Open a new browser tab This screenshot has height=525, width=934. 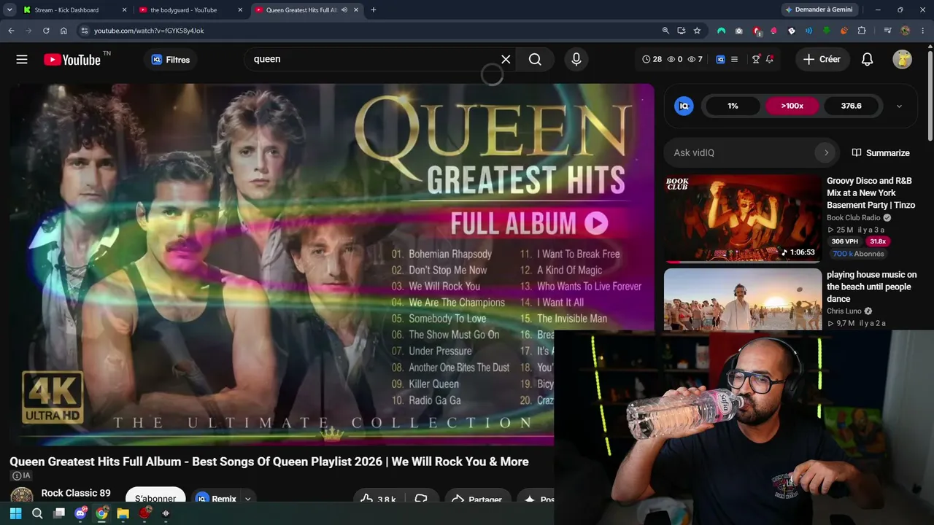(x=374, y=10)
